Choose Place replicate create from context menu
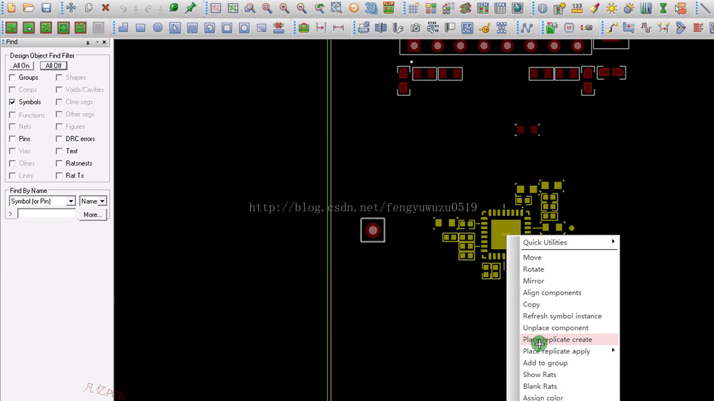714x401 pixels. pos(558,340)
